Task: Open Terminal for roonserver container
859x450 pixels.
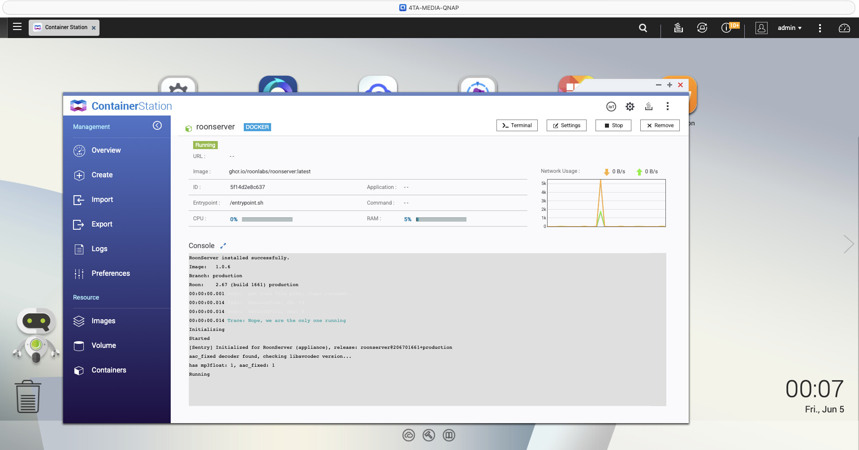Action: click(517, 125)
